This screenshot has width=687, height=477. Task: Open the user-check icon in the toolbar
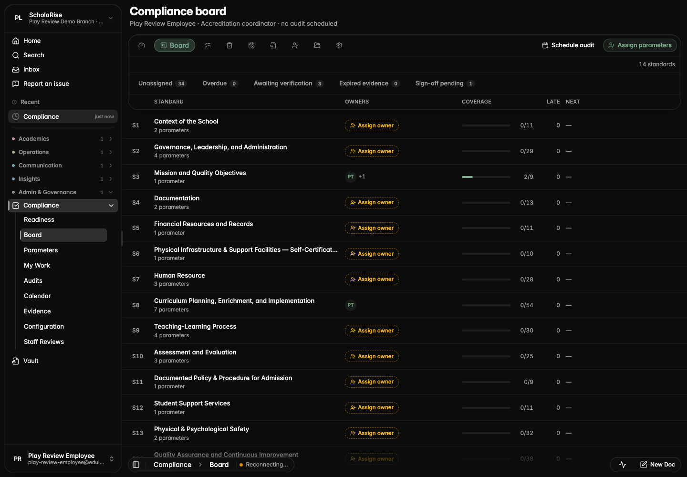(x=295, y=45)
